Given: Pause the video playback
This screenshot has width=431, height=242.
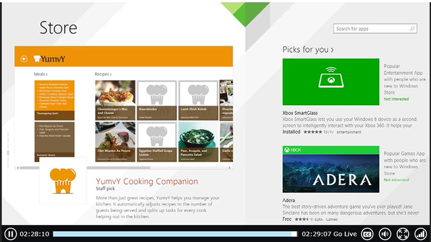Looking at the screenshot, I should coord(11,234).
